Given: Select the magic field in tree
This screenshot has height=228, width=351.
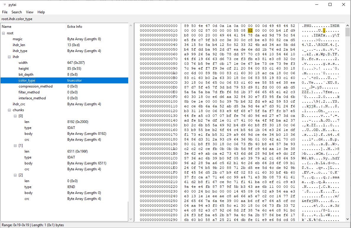Looking at the screenshot, I should [17, 39].
